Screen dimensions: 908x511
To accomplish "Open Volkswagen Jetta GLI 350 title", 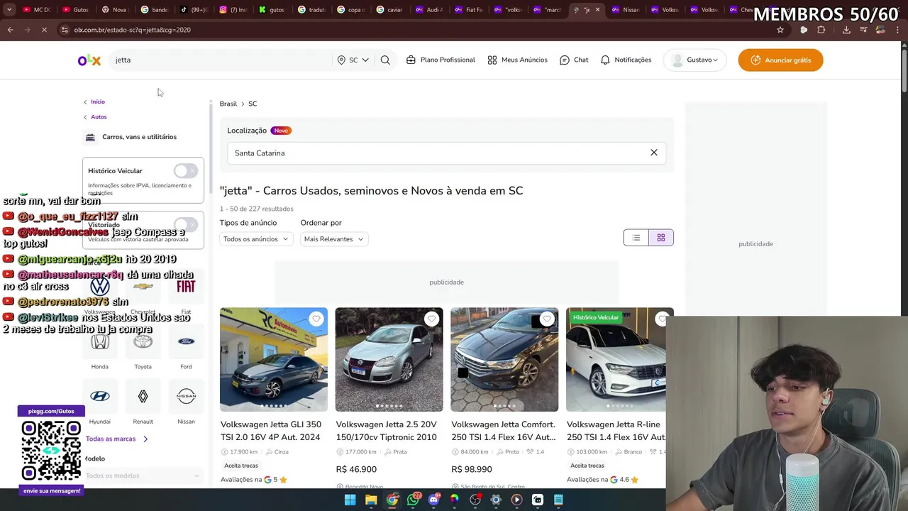I will [x=271, y=431].
